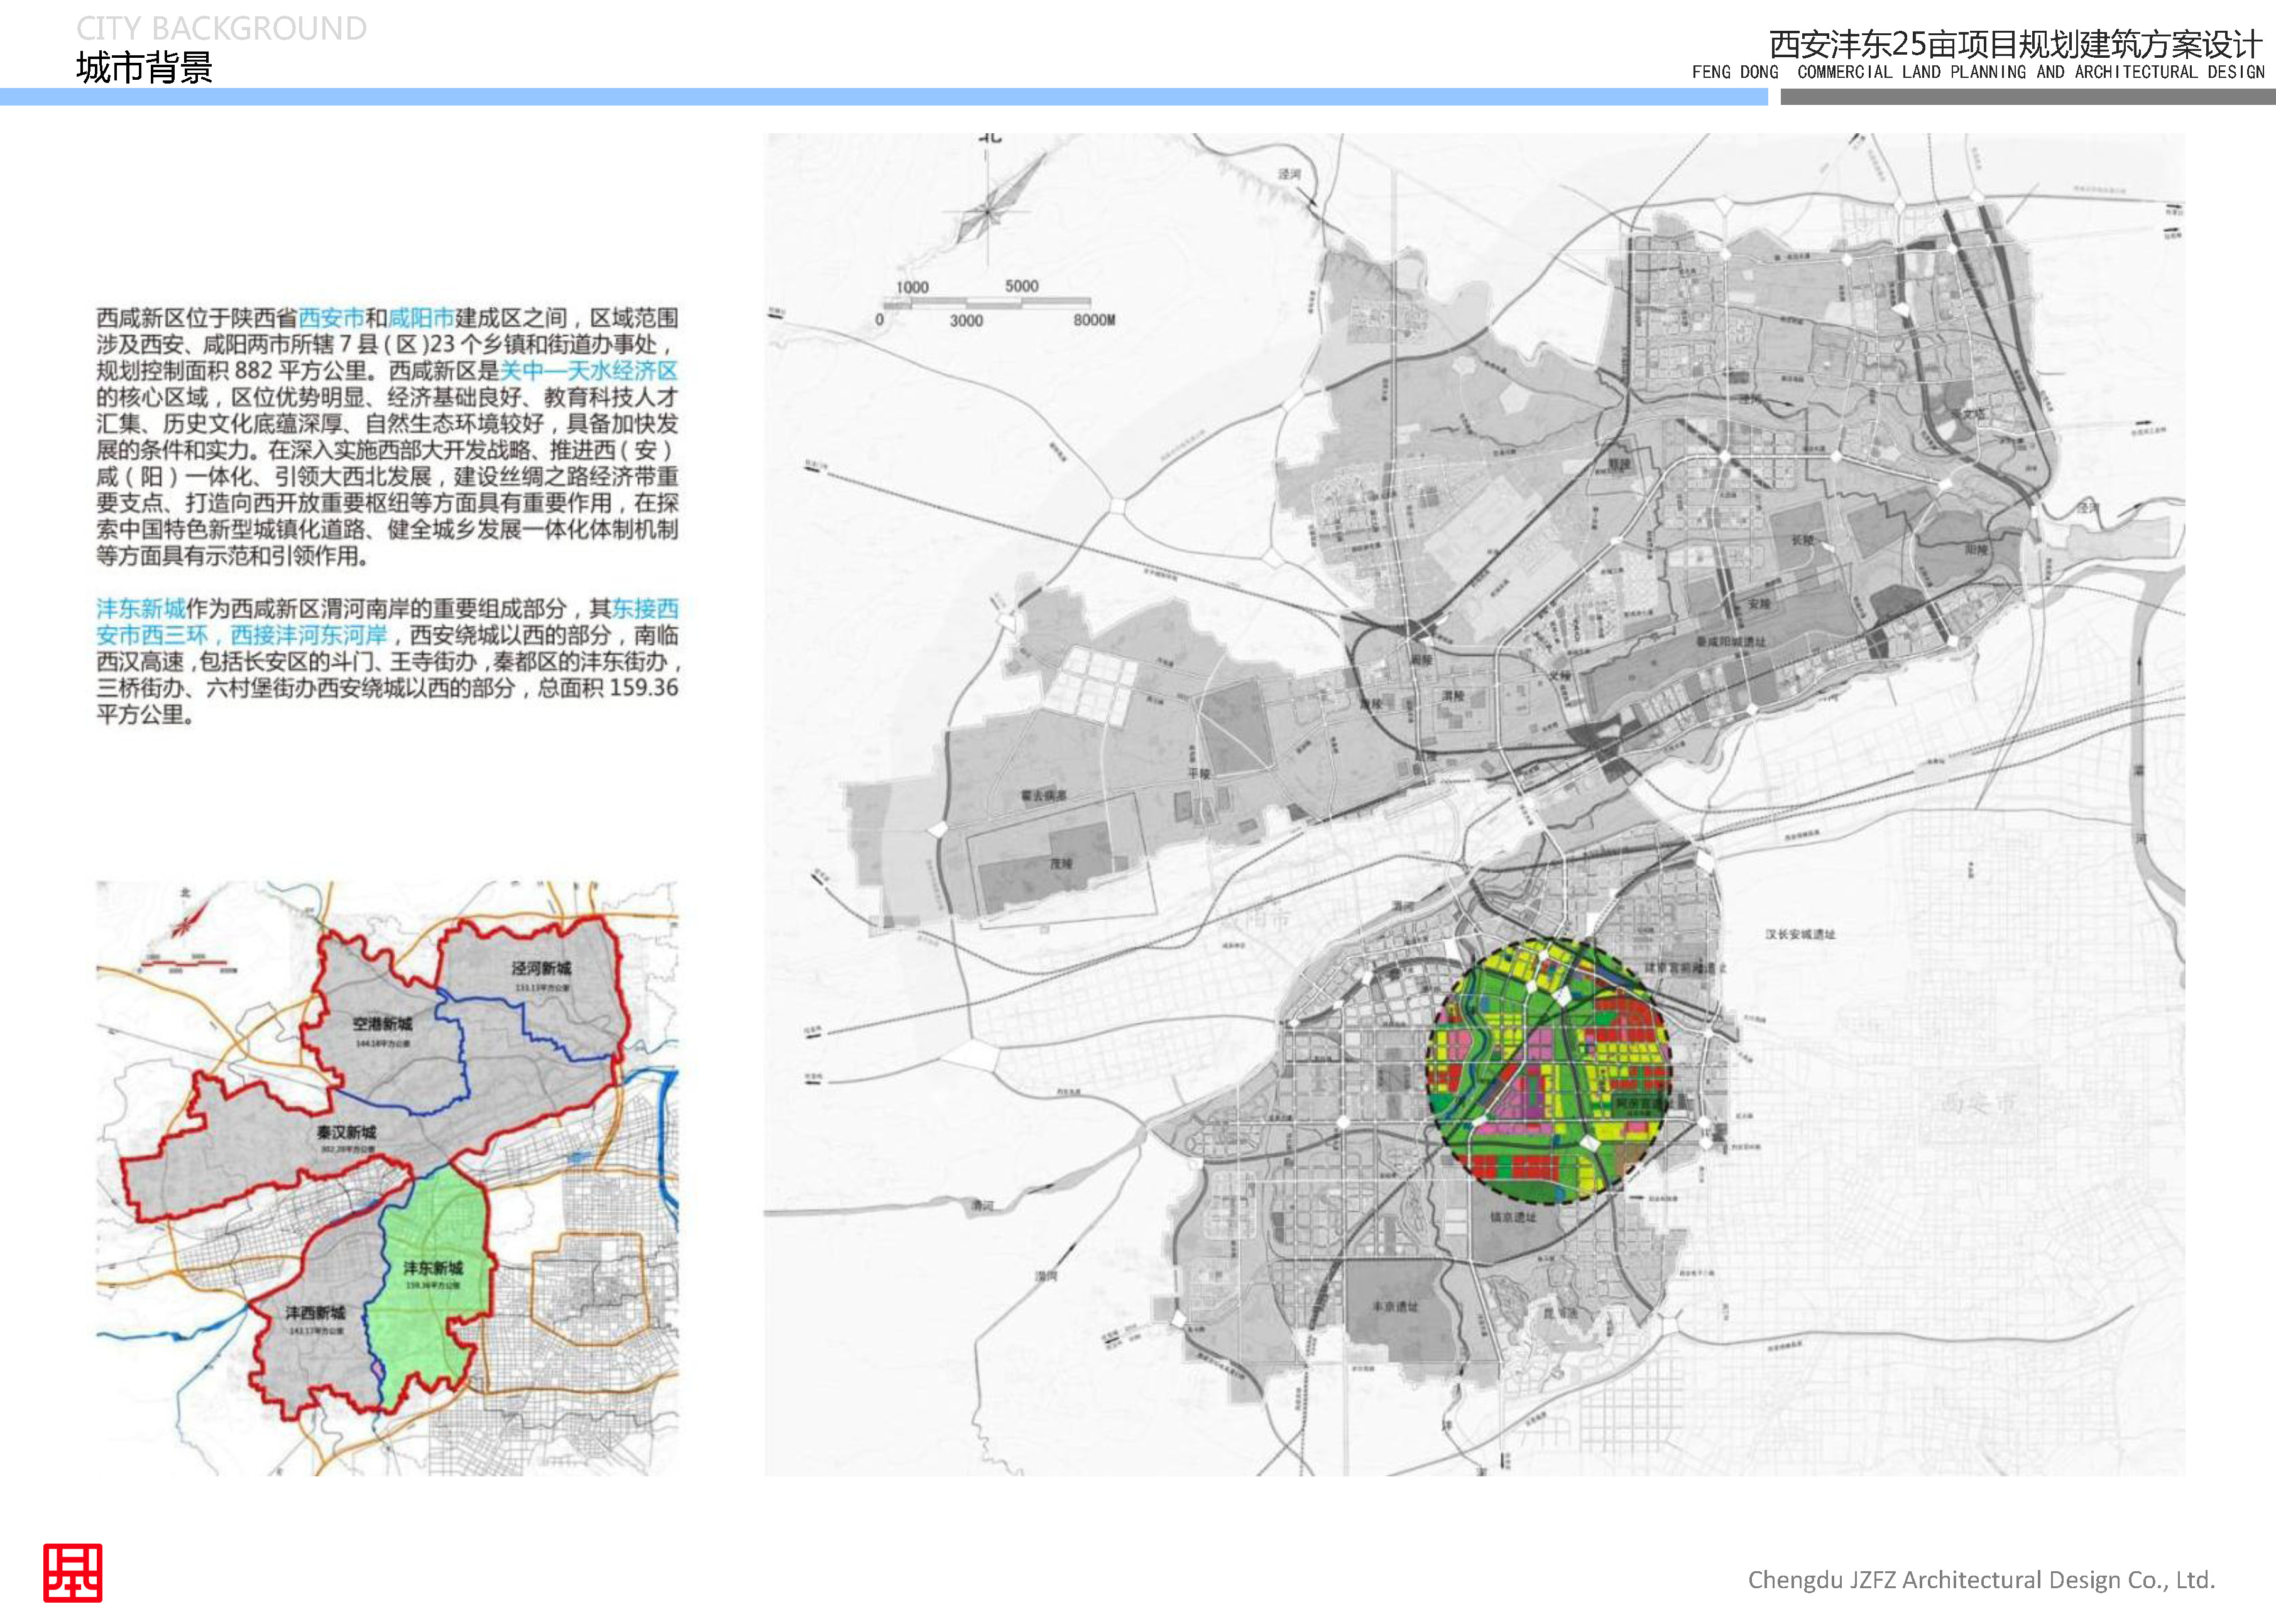Click the title '西安沣东25亩项目规划建筑方案设计'
This screenshot has height=1624, width=2276.
click(2015, 44)
